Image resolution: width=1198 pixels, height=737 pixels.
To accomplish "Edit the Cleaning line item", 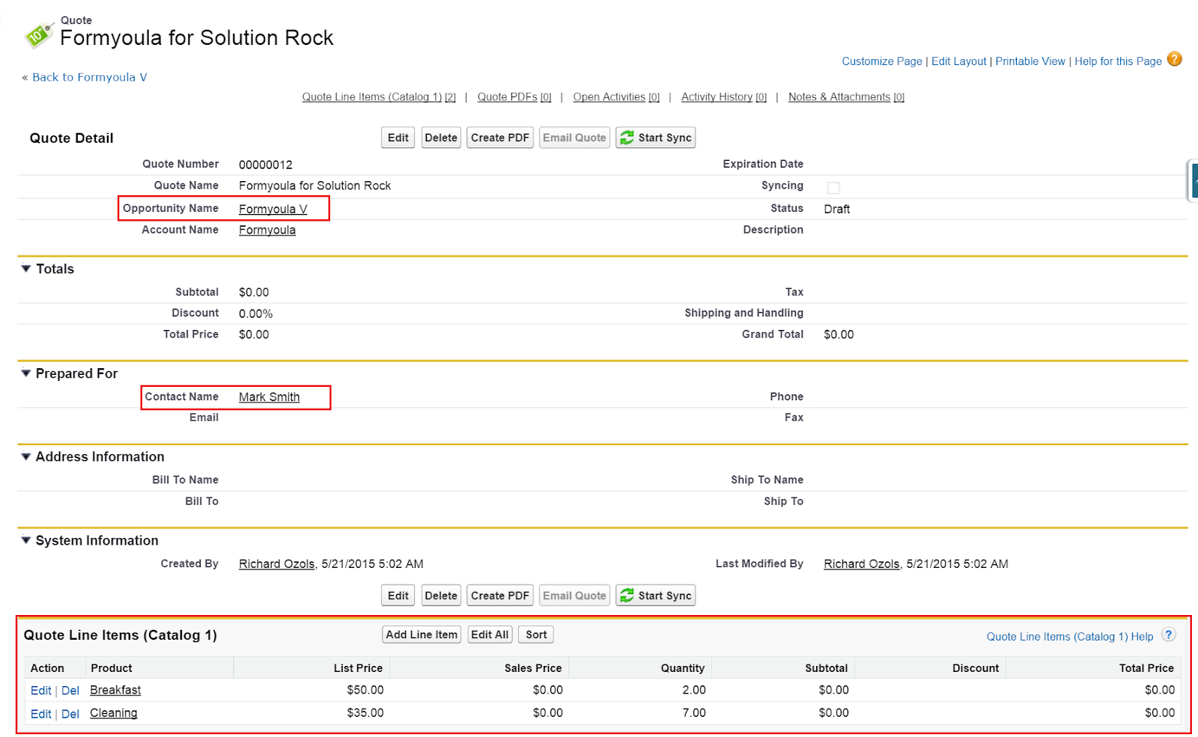I will pyautogui.click(x=40, y=714).
